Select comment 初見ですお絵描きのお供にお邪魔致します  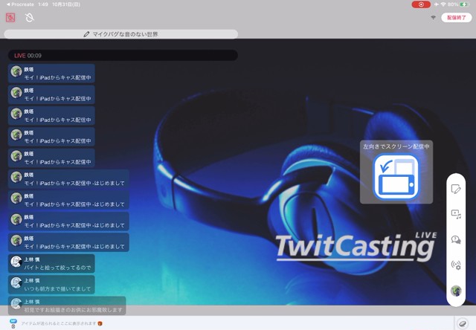(x=67, y=305)
